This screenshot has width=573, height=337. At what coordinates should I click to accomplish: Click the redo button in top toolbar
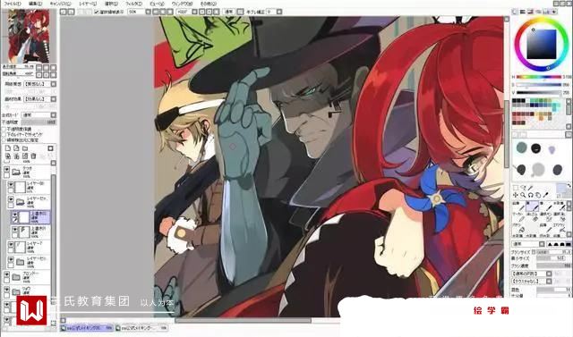pyautogui.click(x=71, y=12)
